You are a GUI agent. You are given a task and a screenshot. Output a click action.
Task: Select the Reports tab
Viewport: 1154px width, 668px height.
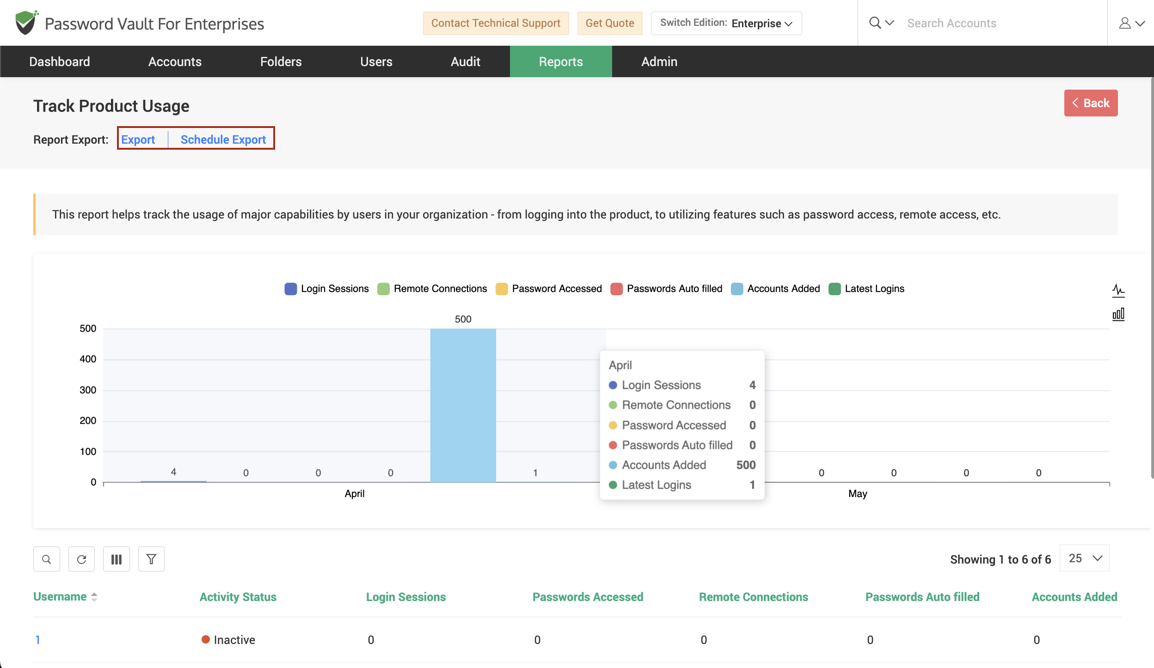pos(561,61)
